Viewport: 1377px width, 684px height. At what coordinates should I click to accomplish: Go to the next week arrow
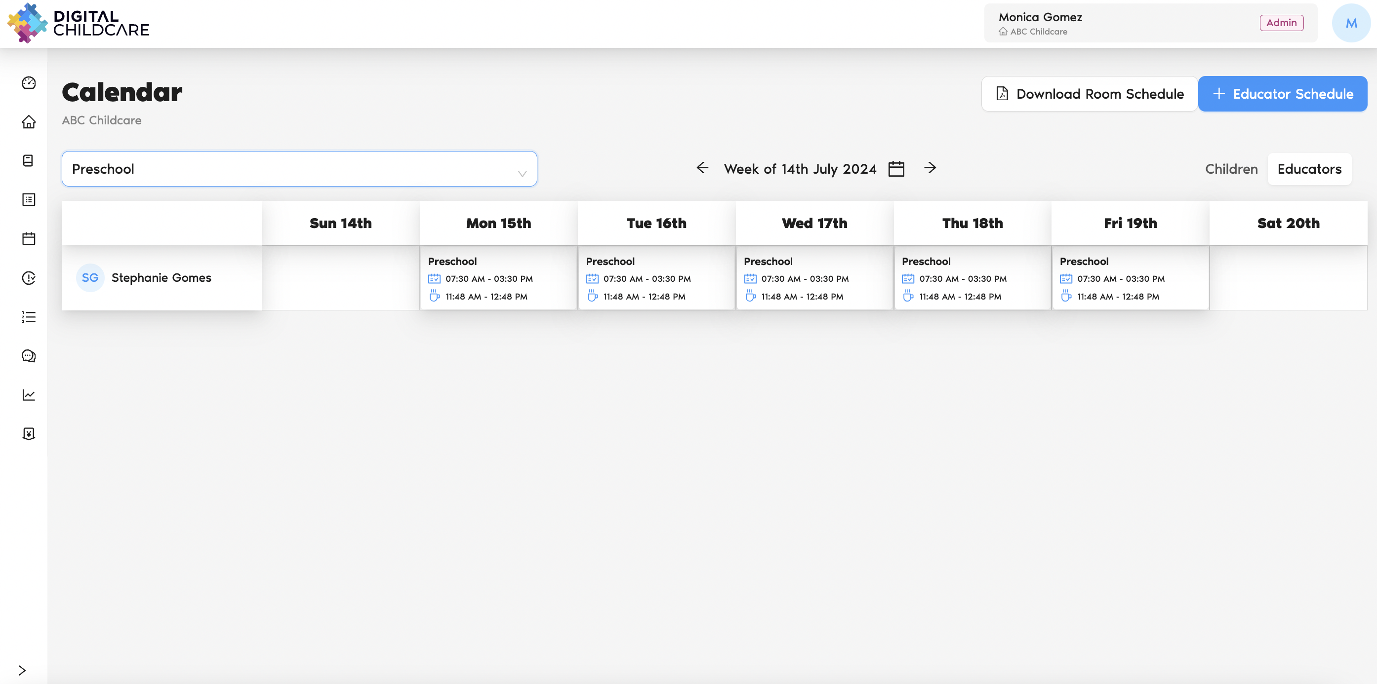click(930, 168)
